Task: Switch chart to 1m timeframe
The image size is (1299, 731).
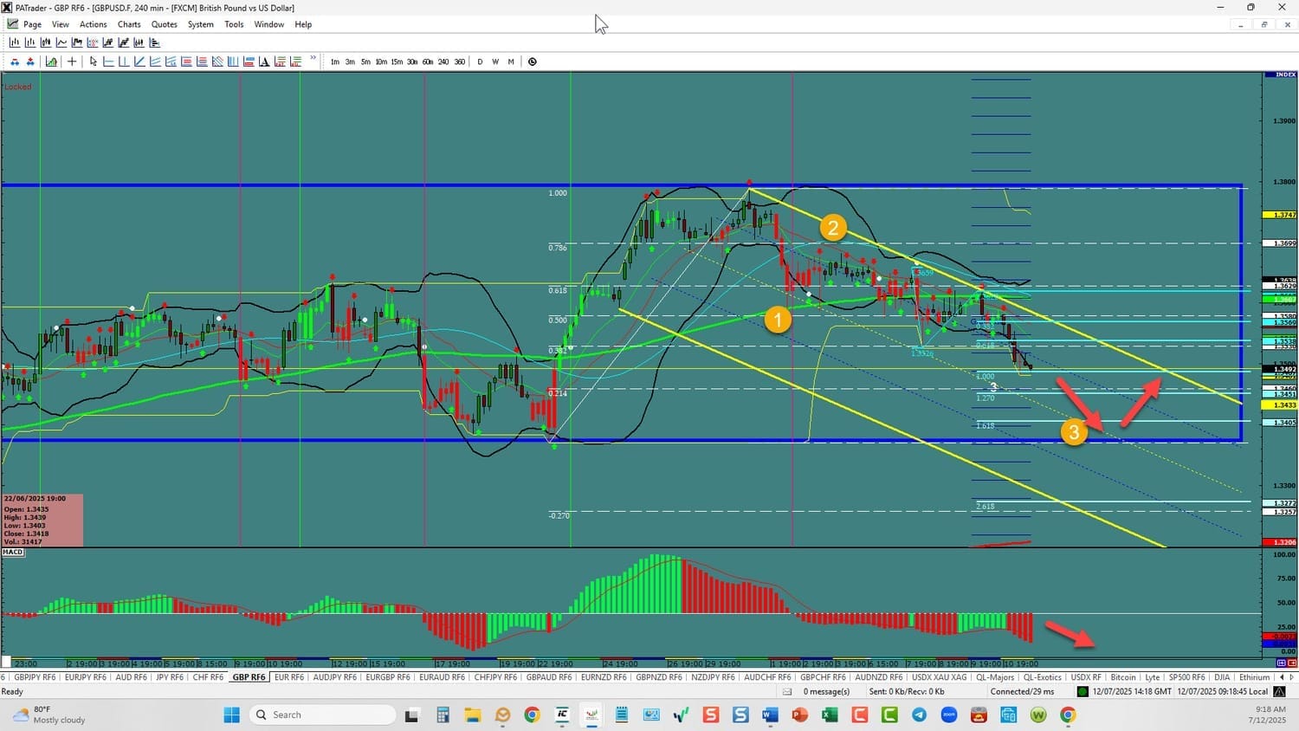Action: (x=335, y=61)
